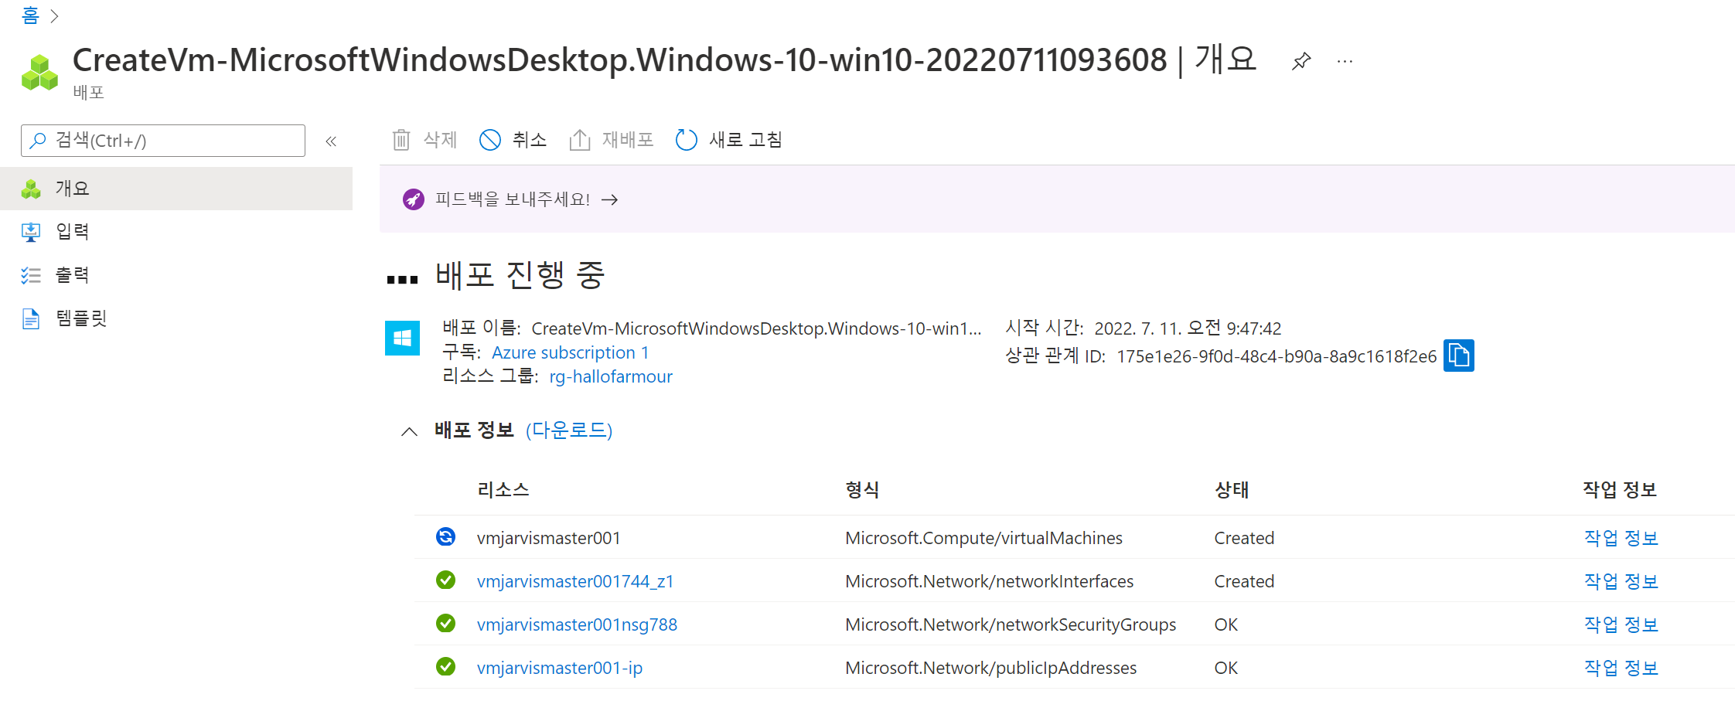Viewport: 1735px width, 701px height.
Task: Pin the deployment page with pushpin icon
Action: [1301, 61]
